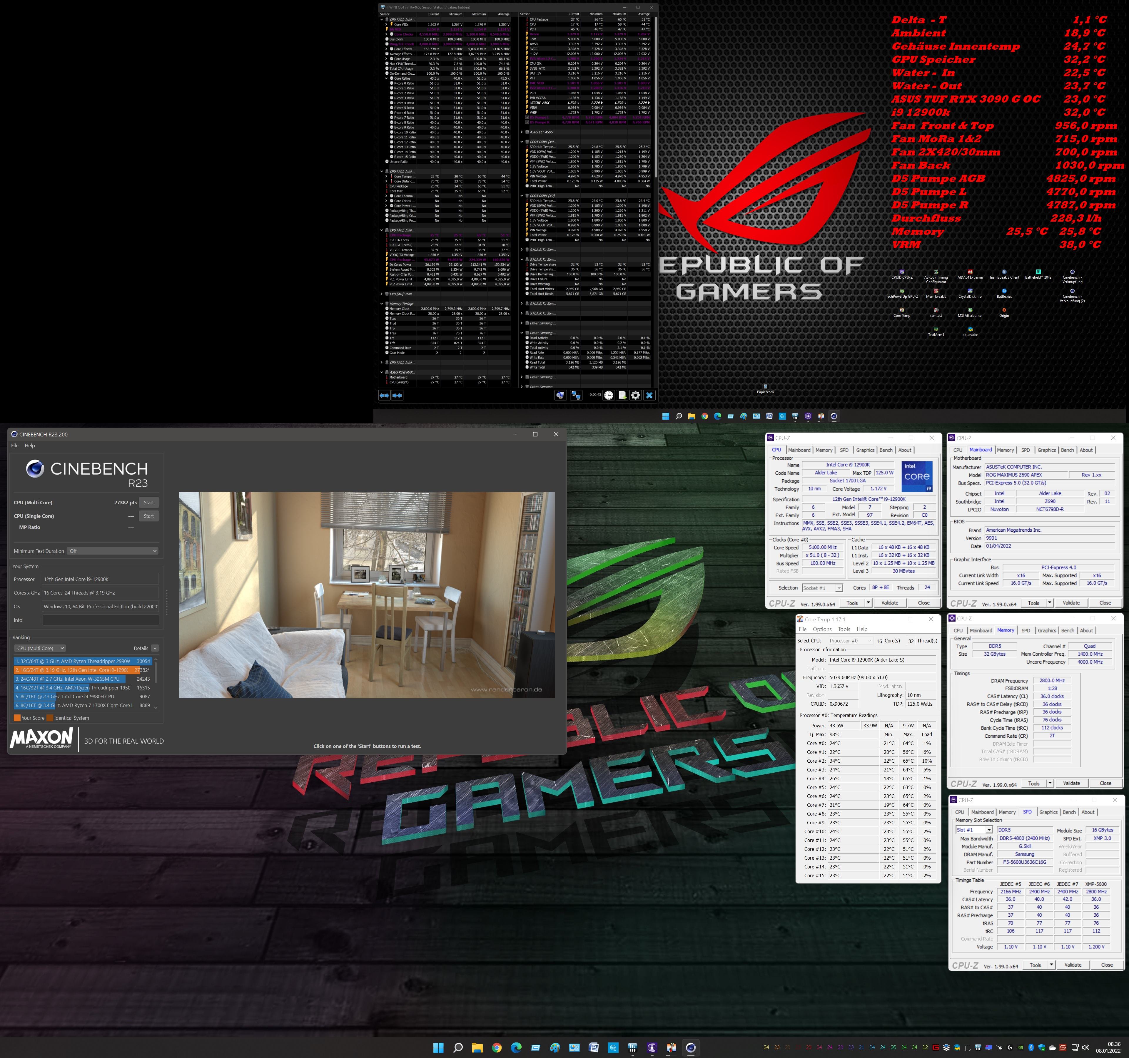Image resolution: width=1129 pixels, height=1058 pixels.
Task: Click the rendered room image in Cinebench
Action: (367, 595)
